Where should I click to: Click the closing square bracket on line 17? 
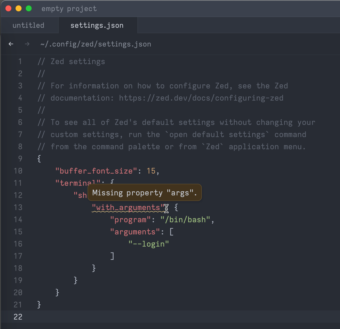[112, 256]
